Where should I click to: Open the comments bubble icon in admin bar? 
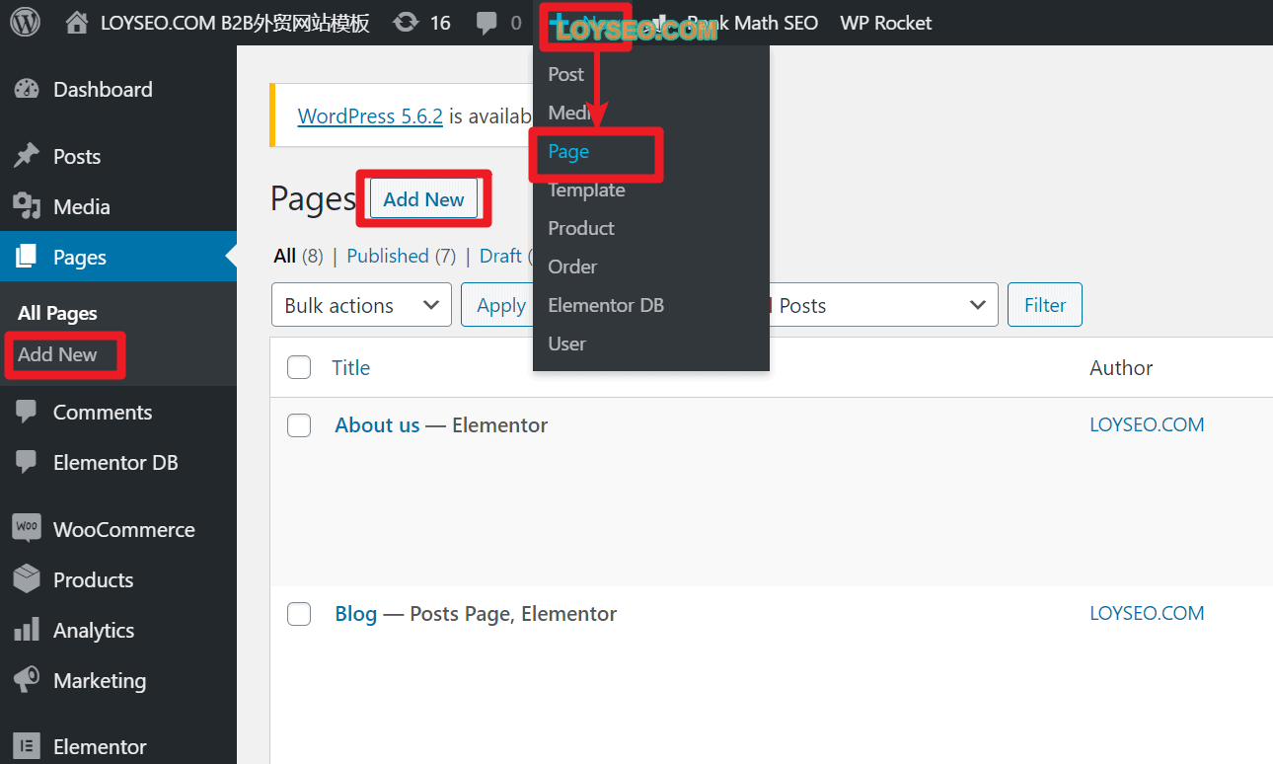pos(487,23)
